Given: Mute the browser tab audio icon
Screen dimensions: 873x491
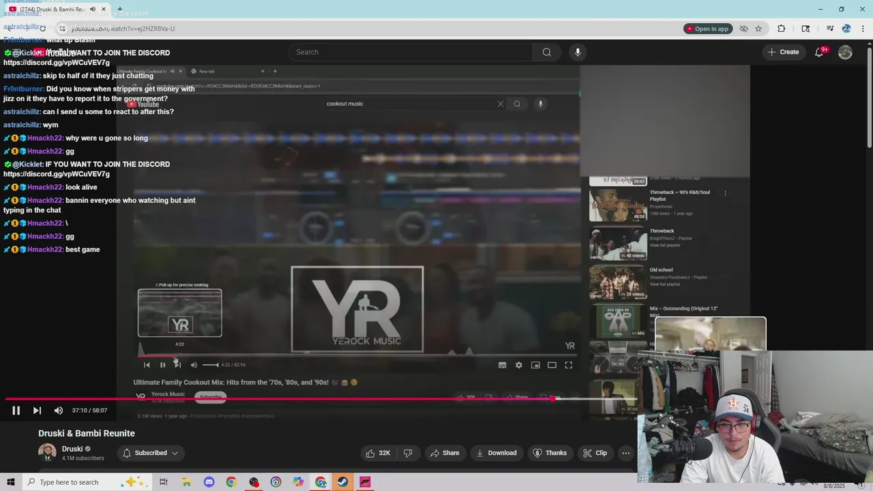Looking at the screenshot, I should click(93, 10).
